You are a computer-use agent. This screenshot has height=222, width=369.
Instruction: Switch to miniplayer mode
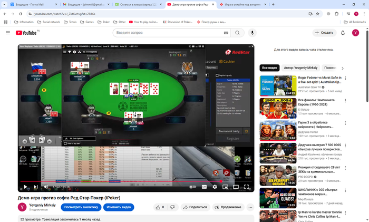(x=225, y=187)
